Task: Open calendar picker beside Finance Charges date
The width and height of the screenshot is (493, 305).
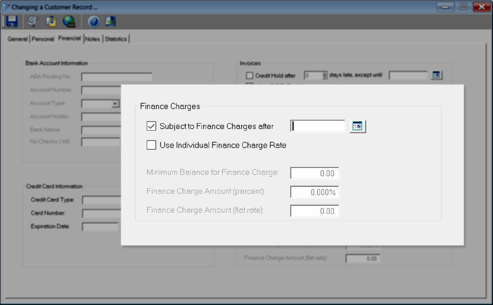Action: click(x=357, y=126)
